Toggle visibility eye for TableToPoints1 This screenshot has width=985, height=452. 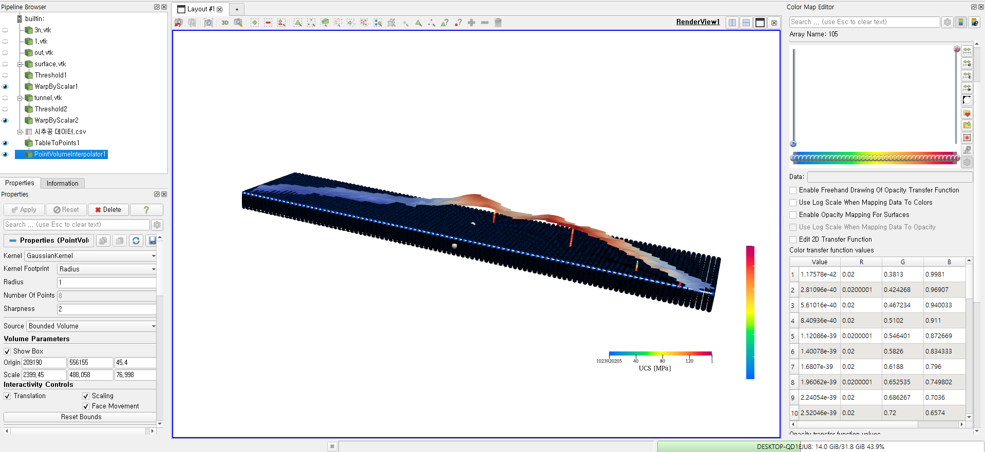pos(6,143)
